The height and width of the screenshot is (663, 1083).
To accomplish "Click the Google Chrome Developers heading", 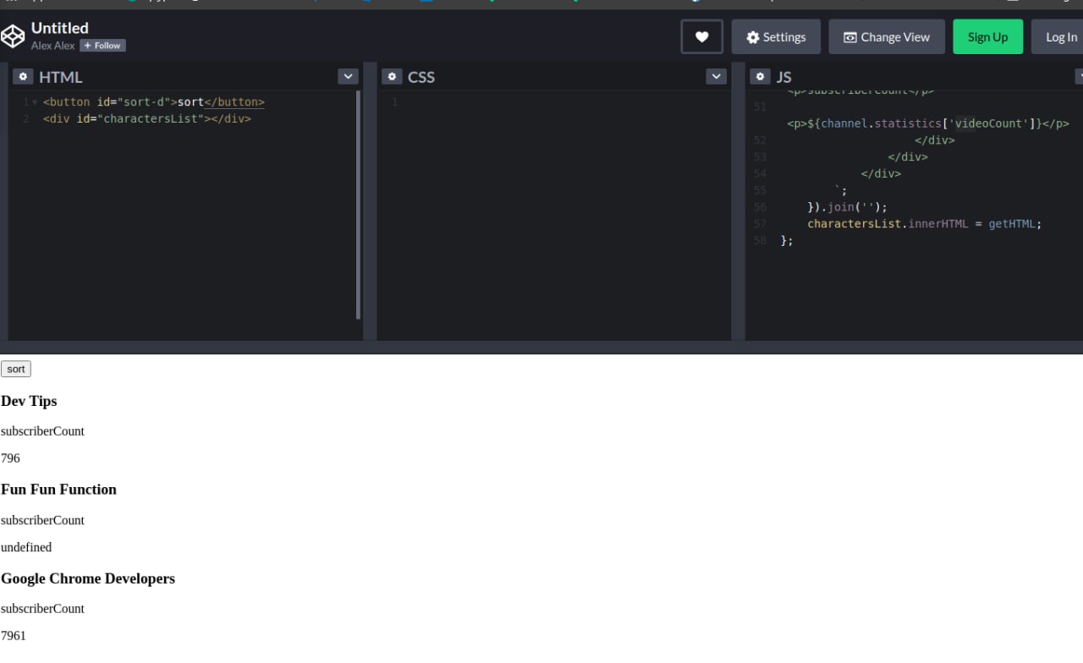I will [x=88, y=578].
